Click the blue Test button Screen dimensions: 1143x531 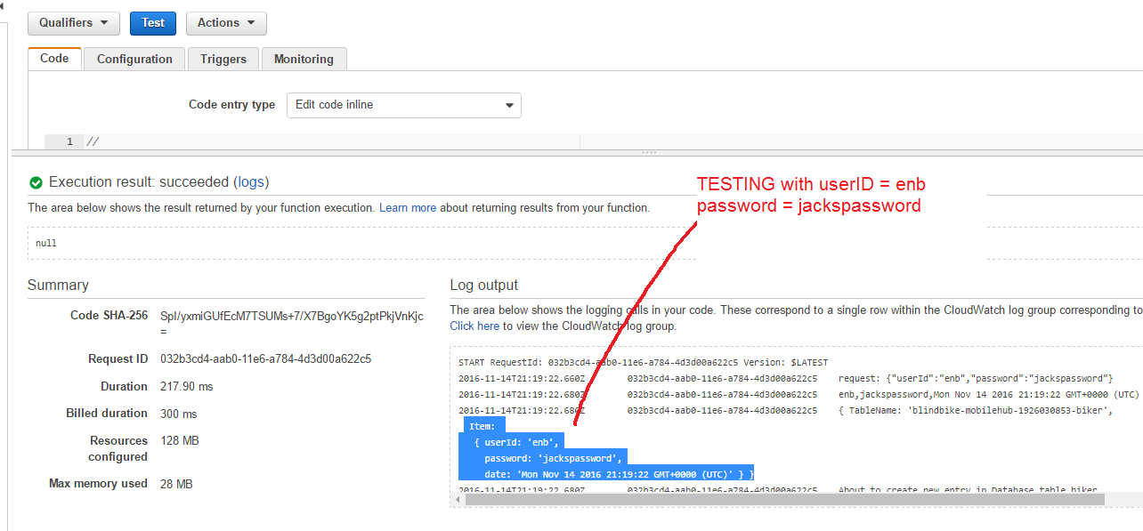152,23
